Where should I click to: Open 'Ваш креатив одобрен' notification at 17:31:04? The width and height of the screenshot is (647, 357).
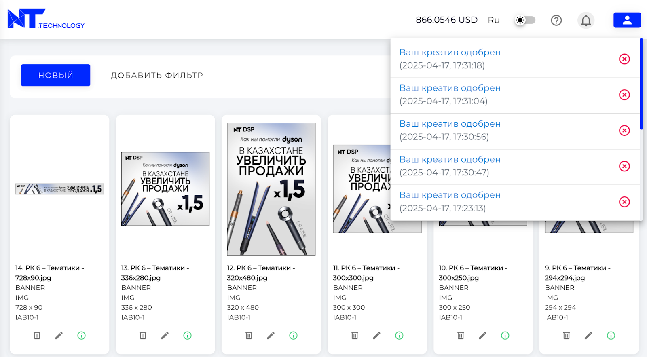pyautogui.click(x=450, y=88)
